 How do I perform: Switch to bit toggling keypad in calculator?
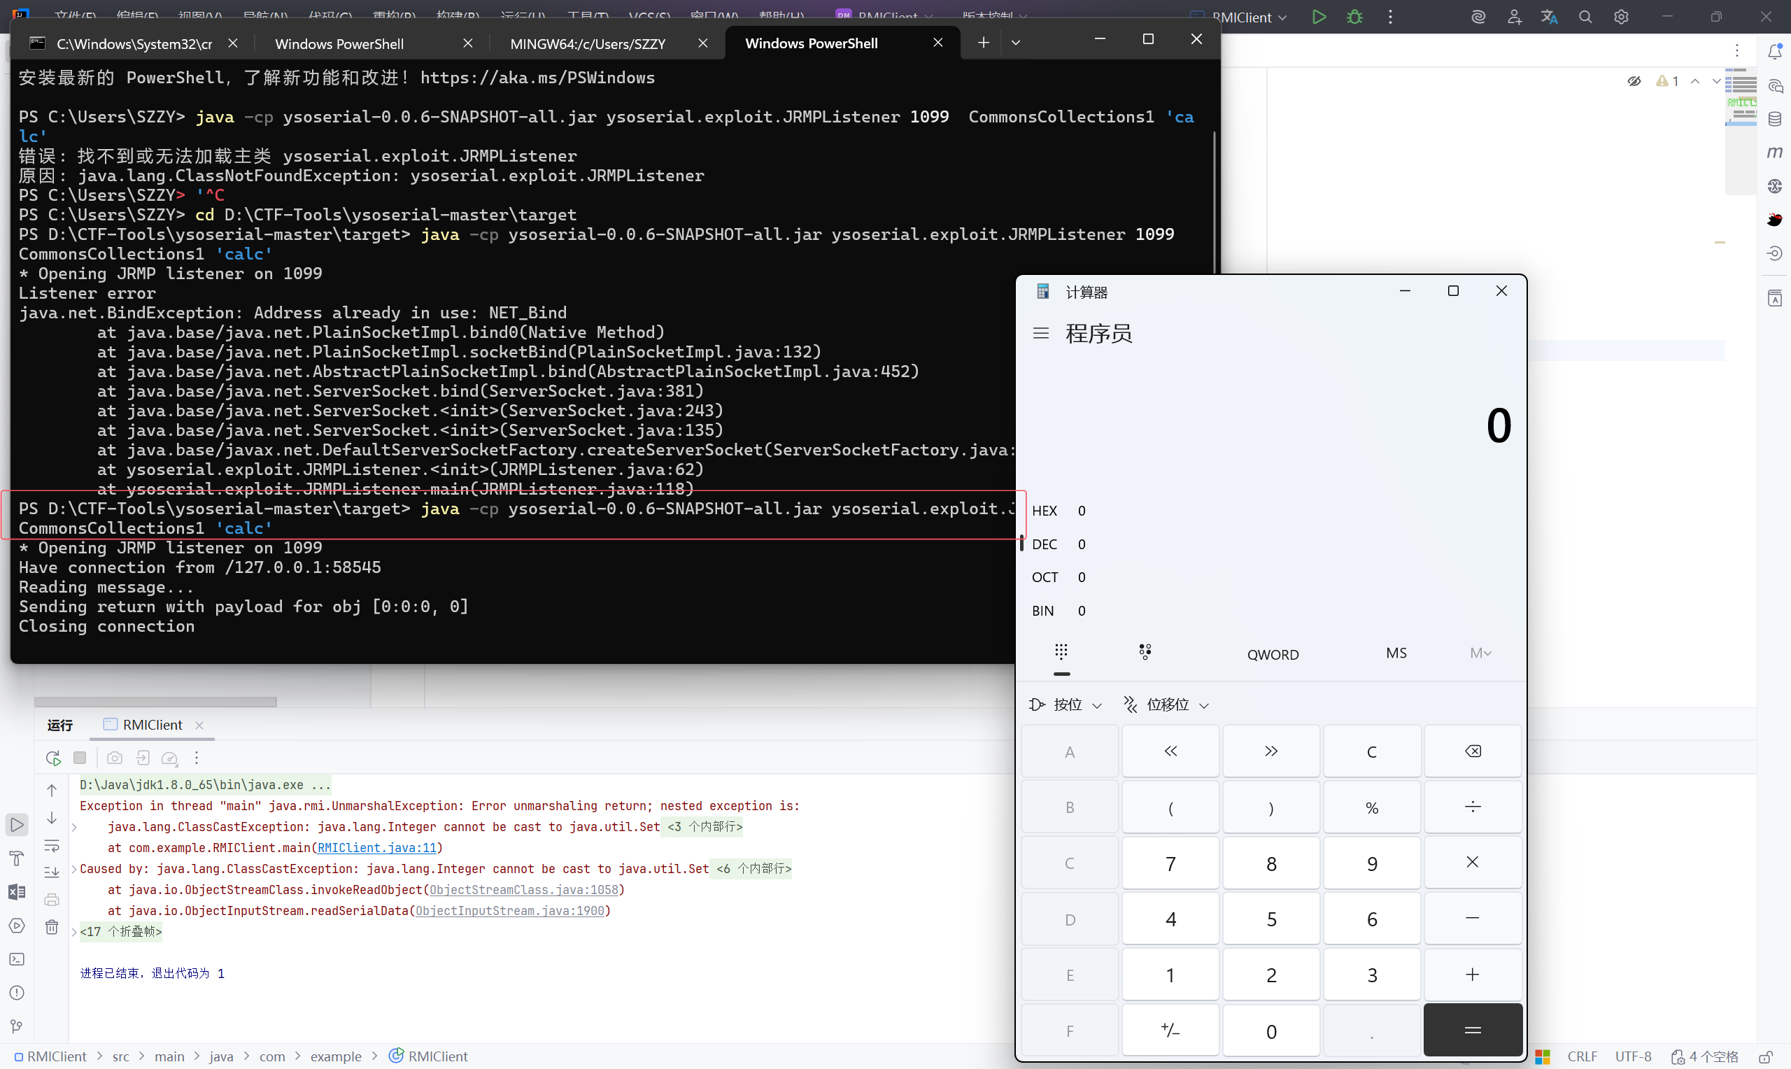click(x=1145, y=653)
